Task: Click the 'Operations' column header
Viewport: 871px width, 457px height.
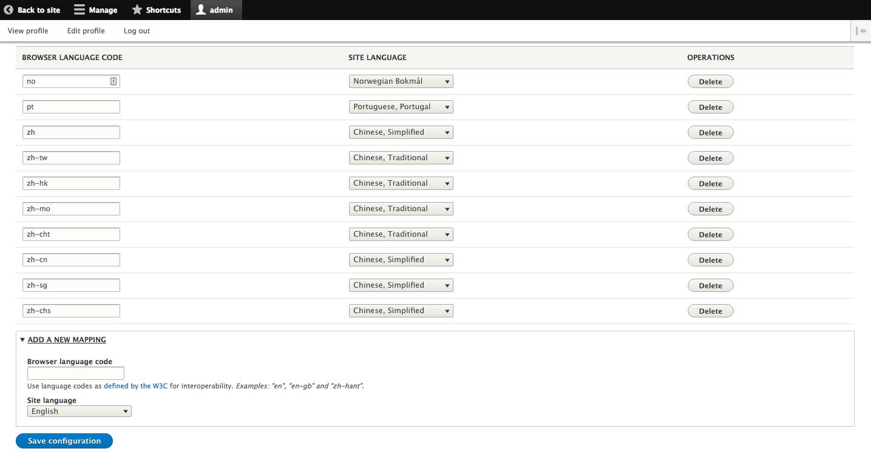Action: tap(711, 58)
